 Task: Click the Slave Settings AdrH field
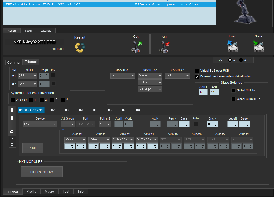click(x=203, y=92)
